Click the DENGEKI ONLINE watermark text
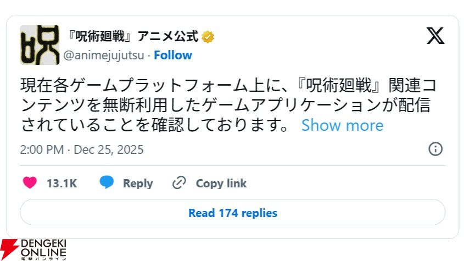This screenshot has height=261, width=464. click(43, 249)
